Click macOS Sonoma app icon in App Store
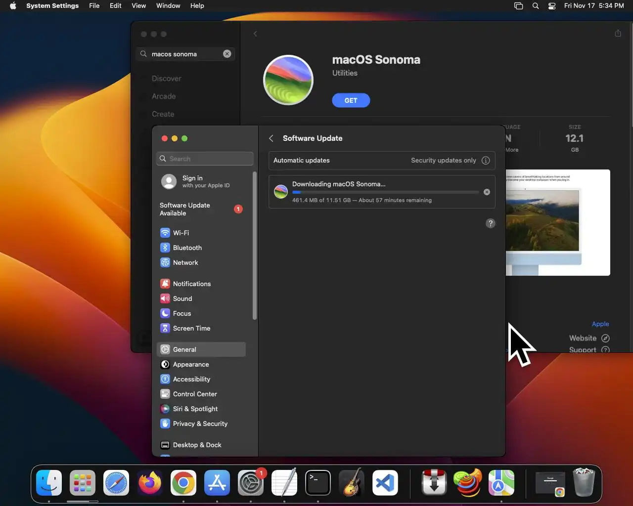 pyautogui.click(x=288, y=80)
